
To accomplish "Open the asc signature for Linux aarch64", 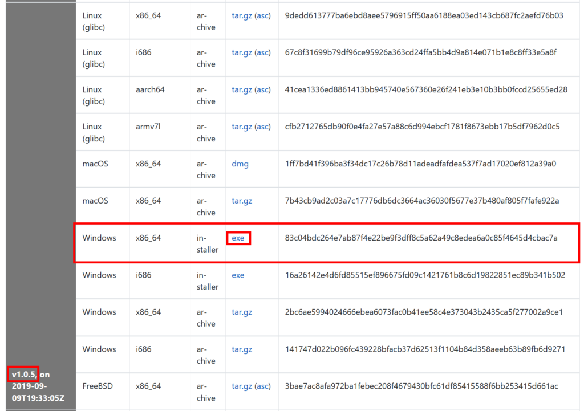I will click(262, 89).
